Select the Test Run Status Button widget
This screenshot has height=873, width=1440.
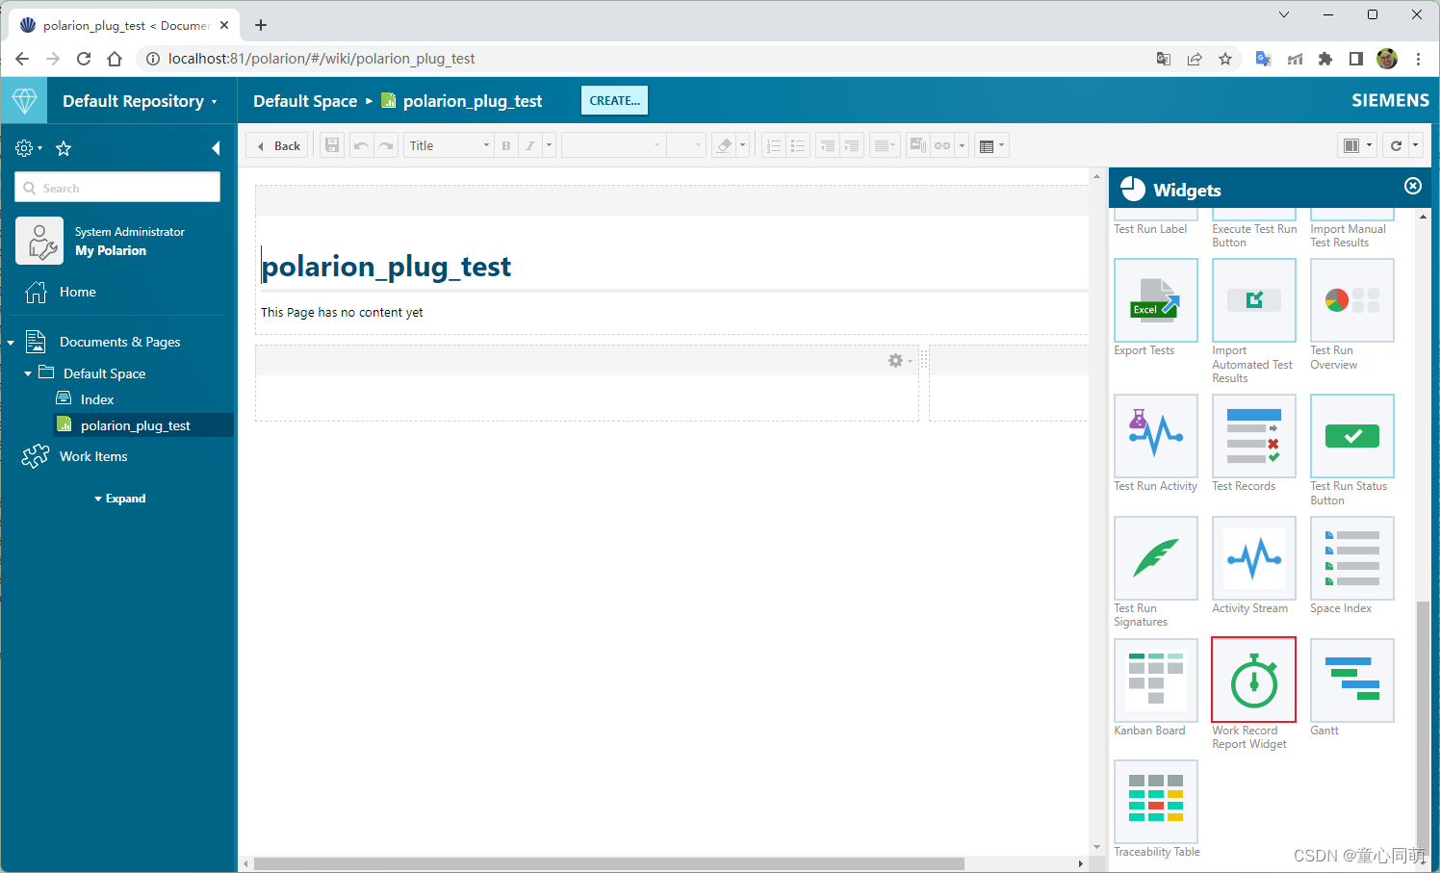click(1352, 436)
